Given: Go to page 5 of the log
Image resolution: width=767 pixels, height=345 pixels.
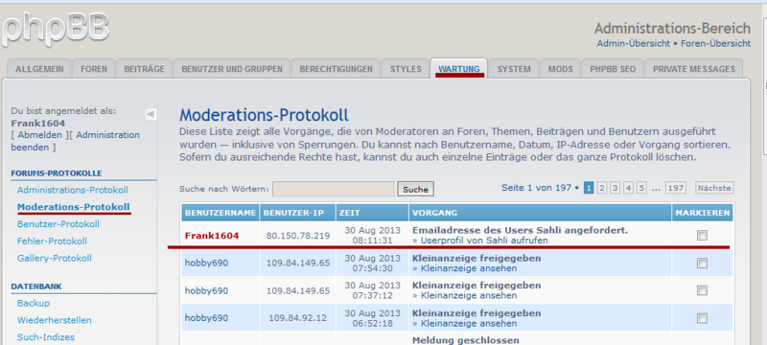Looking at the screenshot, I should 641,188.
